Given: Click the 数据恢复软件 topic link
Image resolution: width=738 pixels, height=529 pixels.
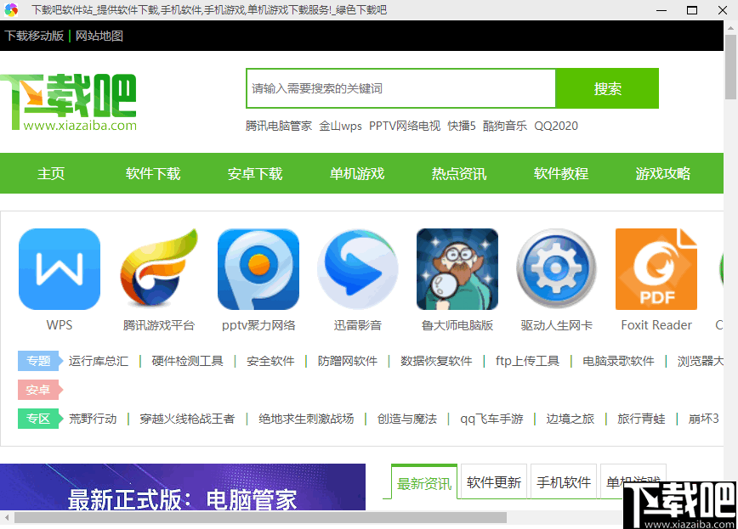Looking at the screenshot, I should click(x=438, y=360).
